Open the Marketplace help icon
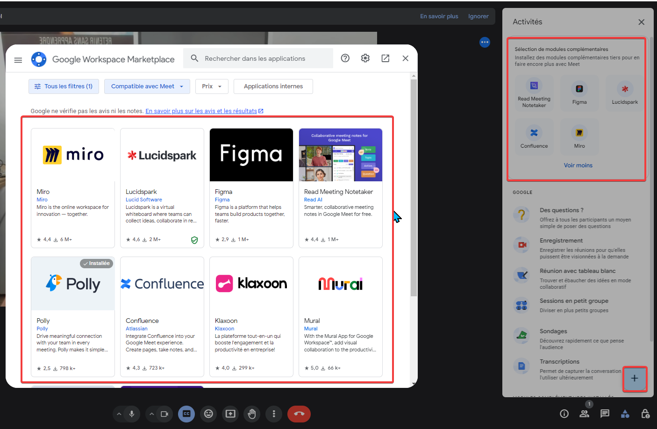Viewport: 657px width, 429px height. tap(345, 58)
